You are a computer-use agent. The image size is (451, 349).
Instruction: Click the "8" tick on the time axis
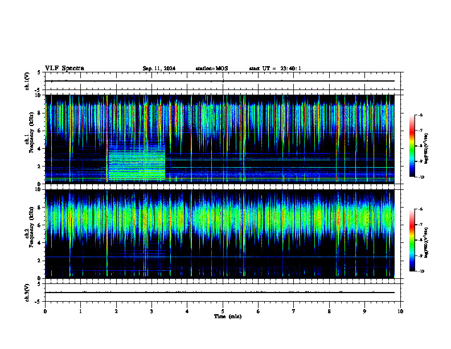[x=329, y=311]
